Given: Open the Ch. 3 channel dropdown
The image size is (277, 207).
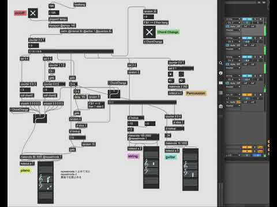Looking at the screenshot, I should 233,41.
